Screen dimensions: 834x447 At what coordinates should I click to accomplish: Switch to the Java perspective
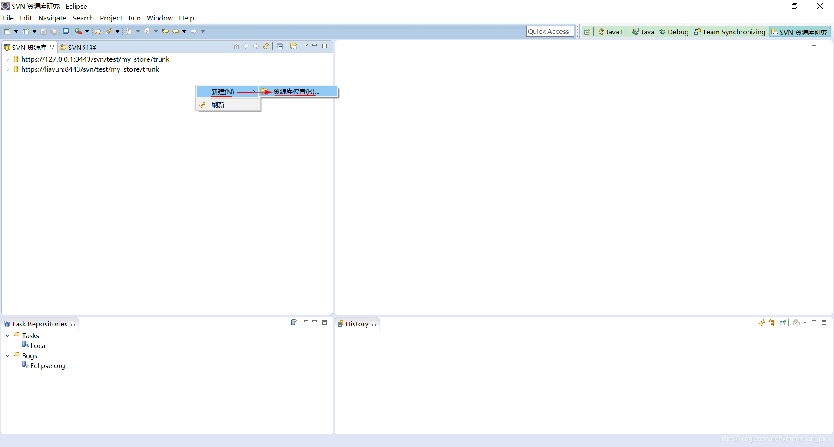pyautogui.click(x=643, y=32)
